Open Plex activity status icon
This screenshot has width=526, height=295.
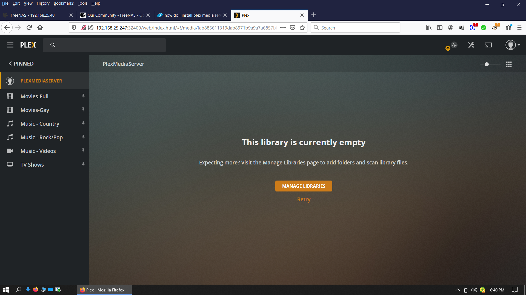point(454,45)
